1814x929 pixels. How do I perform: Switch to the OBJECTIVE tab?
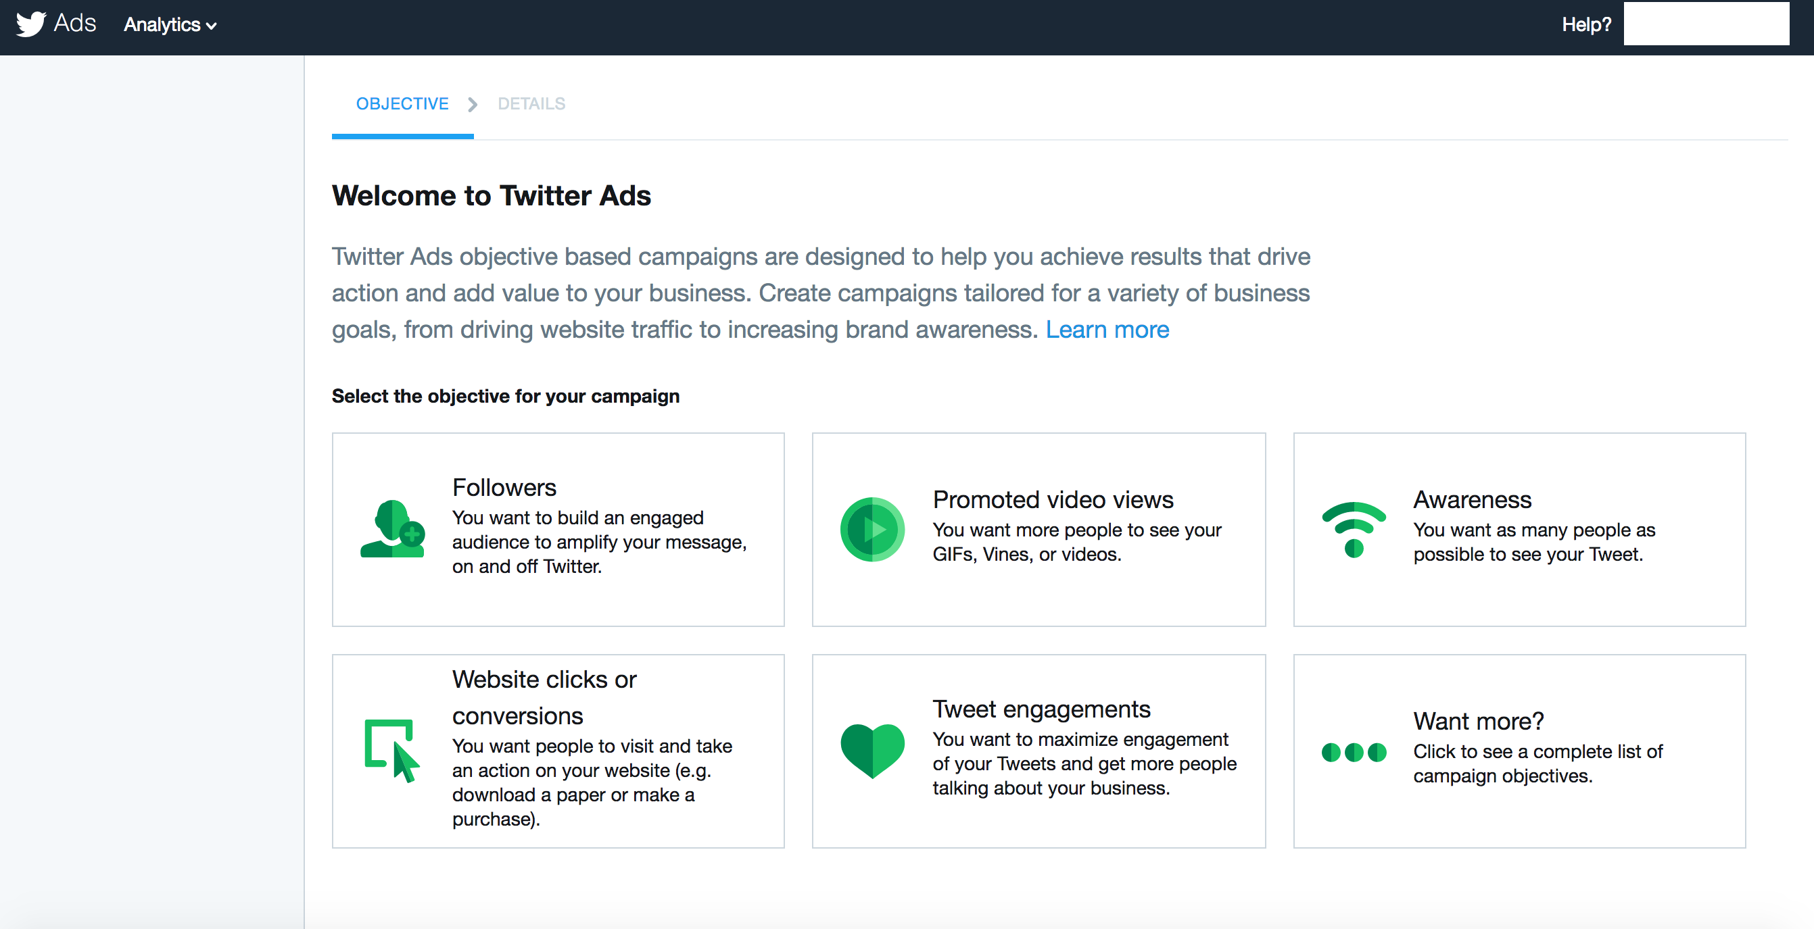point(402,104)
